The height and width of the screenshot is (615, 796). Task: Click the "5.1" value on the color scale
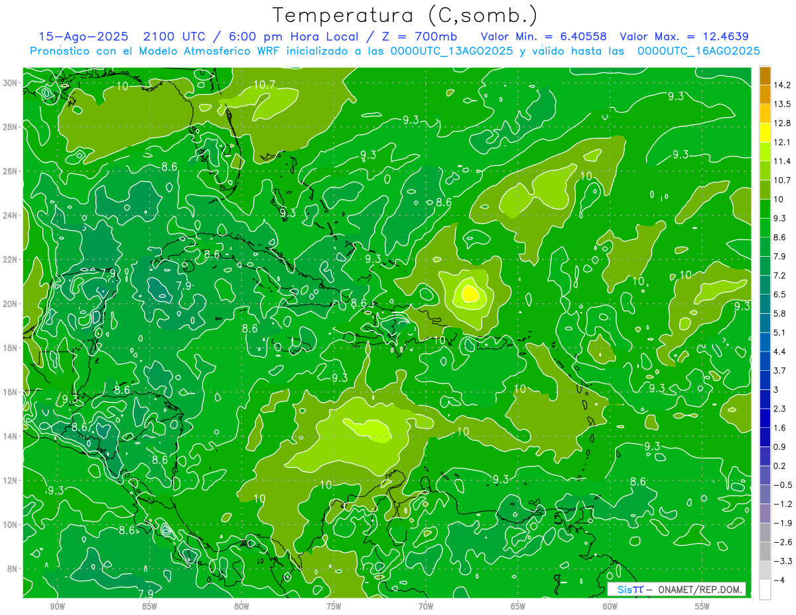click(x=780, y=332)
